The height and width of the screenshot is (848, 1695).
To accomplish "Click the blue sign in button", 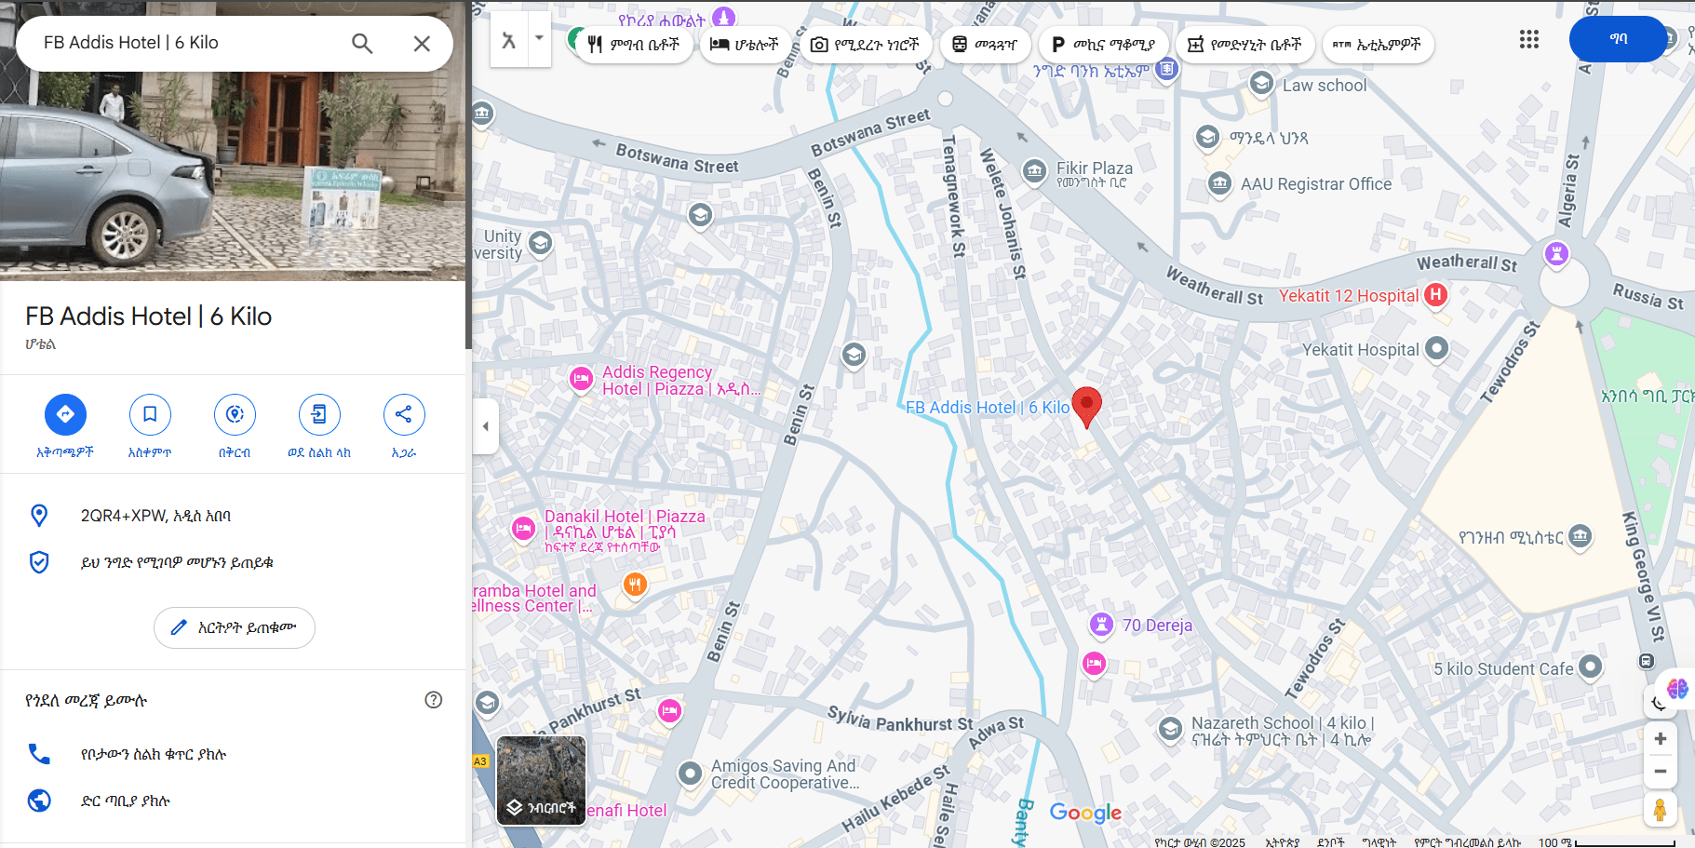I will [x=1618, y=39].
